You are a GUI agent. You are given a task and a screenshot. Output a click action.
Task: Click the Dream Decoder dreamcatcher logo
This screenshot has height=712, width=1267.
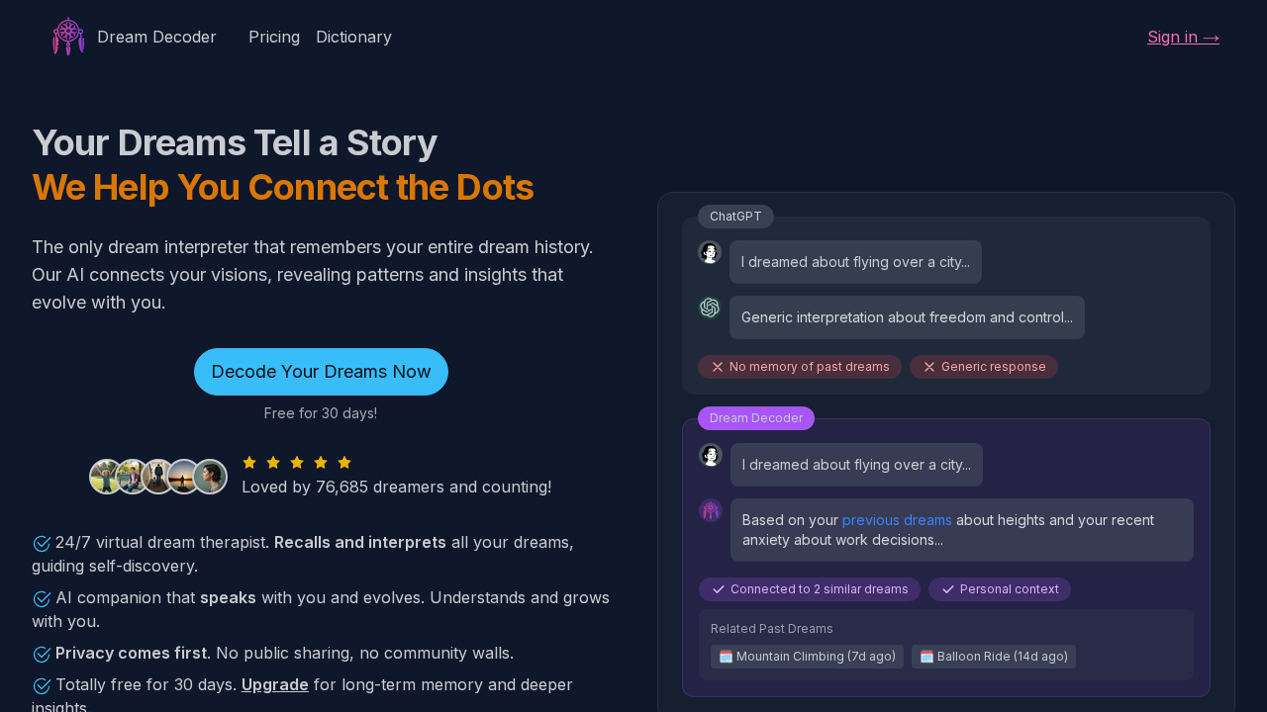[x=68, y=37]
